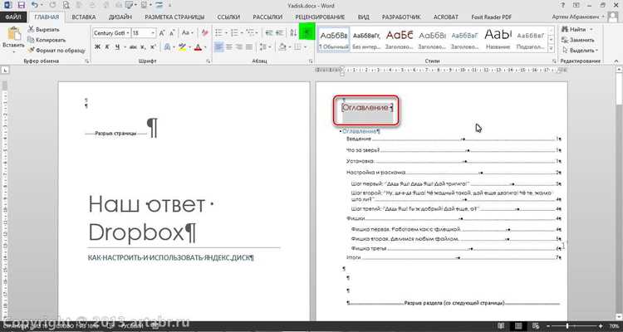This screenshot has height=332, width=623.
Task: Click the vertical scrollbar on the right
Action: [620, 194]
